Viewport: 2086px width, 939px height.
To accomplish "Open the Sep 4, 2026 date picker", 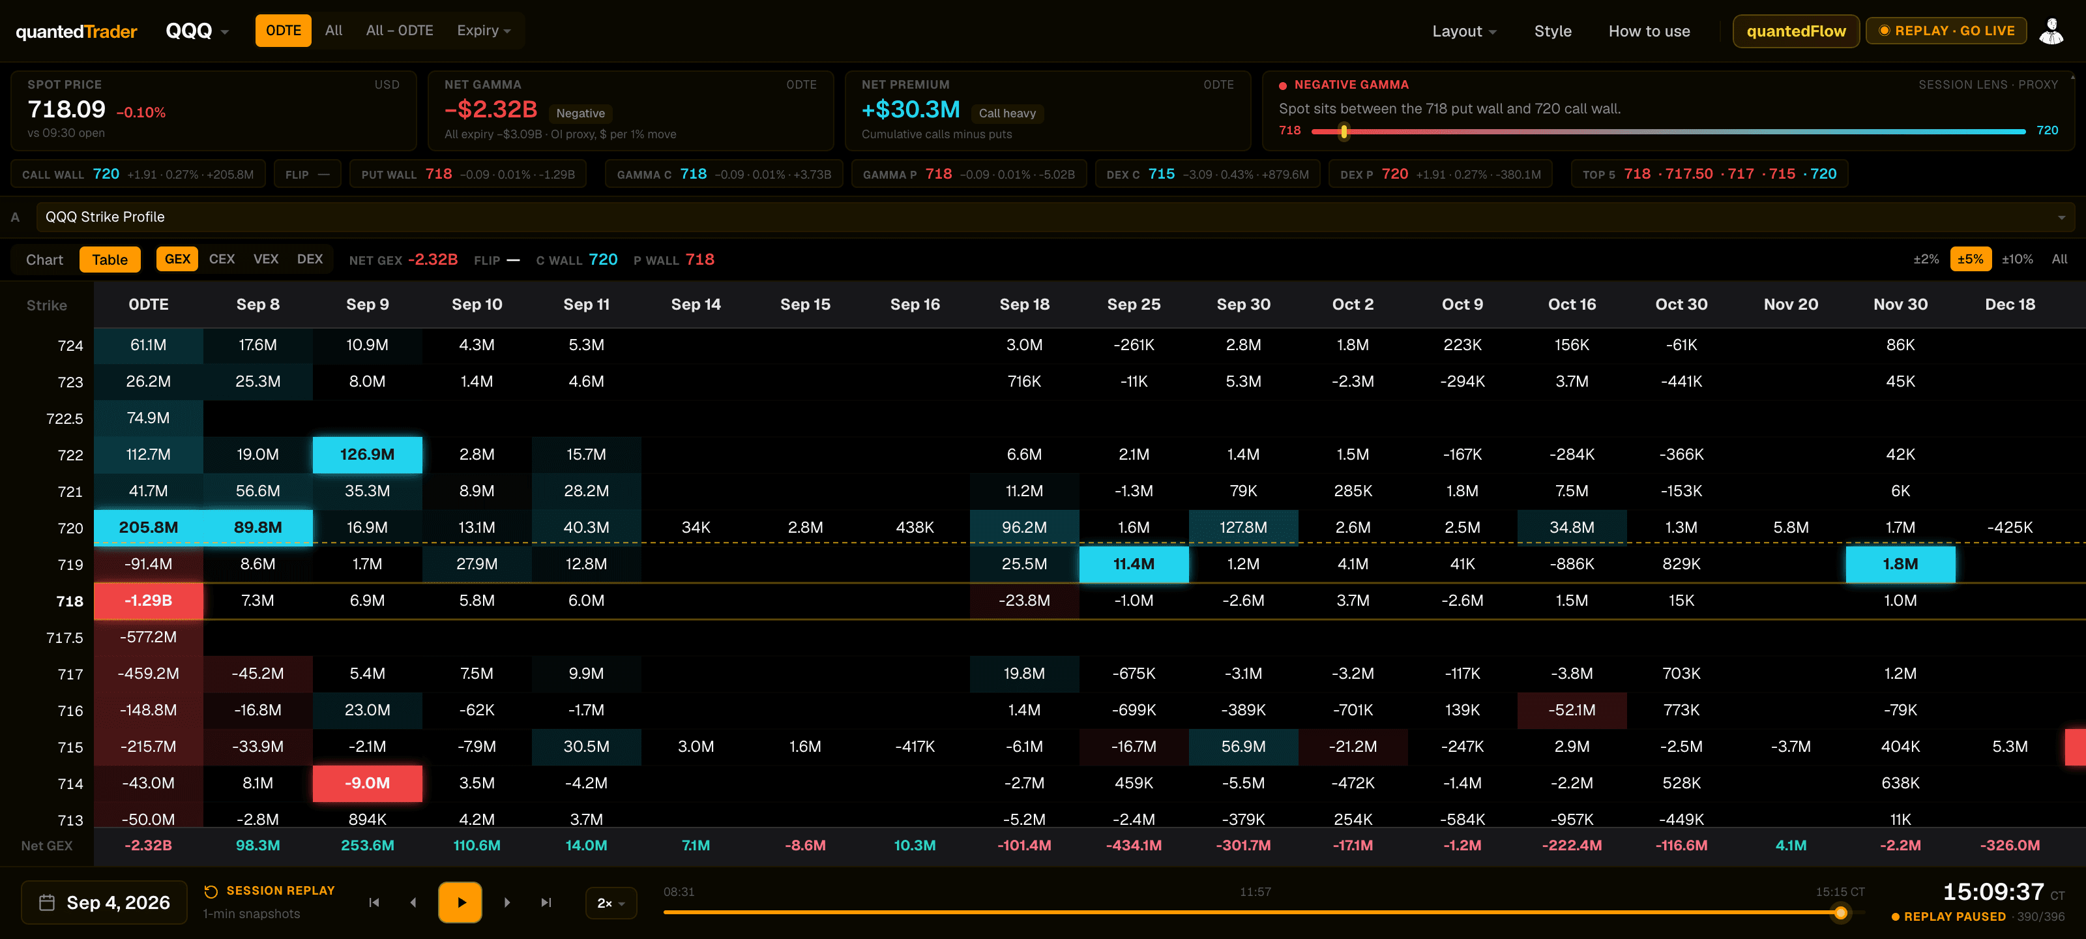I will 104,902.
